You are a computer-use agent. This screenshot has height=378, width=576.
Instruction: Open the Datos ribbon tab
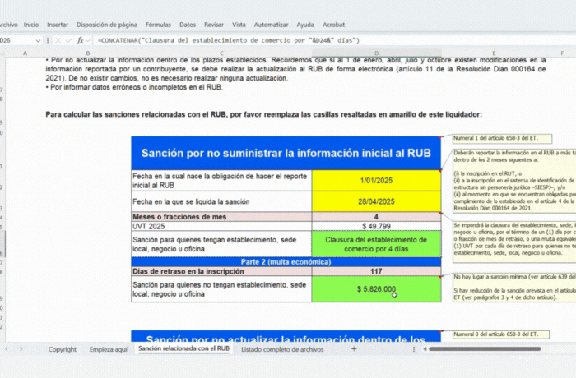coord(188,25)
